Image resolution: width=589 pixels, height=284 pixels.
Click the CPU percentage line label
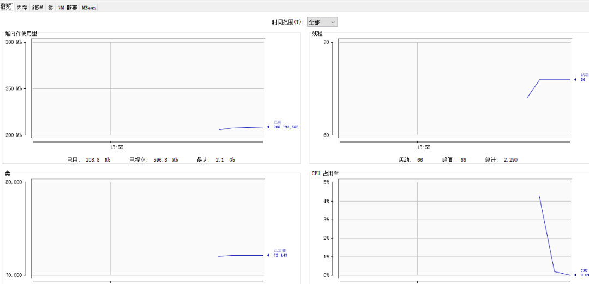(585, 273)
